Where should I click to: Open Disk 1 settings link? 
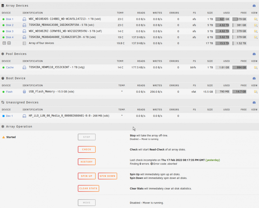coord(10,19)
